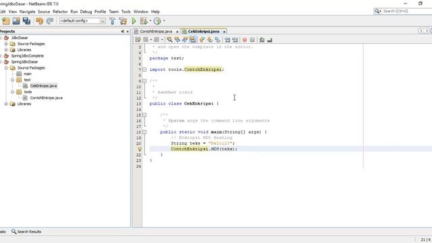
Task: Click the Find Previous Occurrence icon
Action: tap(177, 40)
